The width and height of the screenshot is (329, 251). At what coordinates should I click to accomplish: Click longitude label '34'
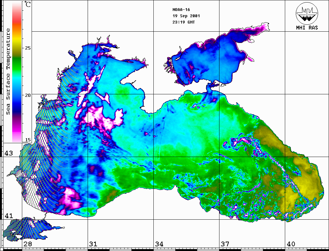pyautogui.click(x=159, y=244)
